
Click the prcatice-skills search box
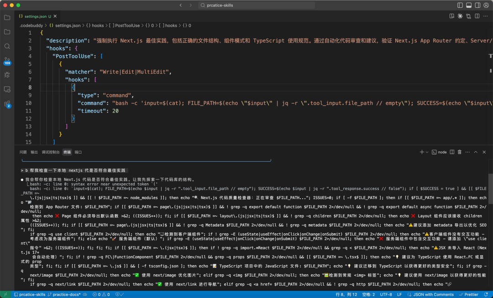point(257,5)
